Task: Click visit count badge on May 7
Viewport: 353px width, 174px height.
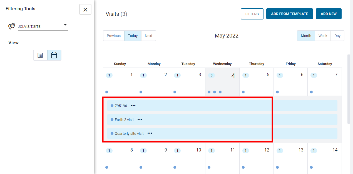Action: (314, 75)
